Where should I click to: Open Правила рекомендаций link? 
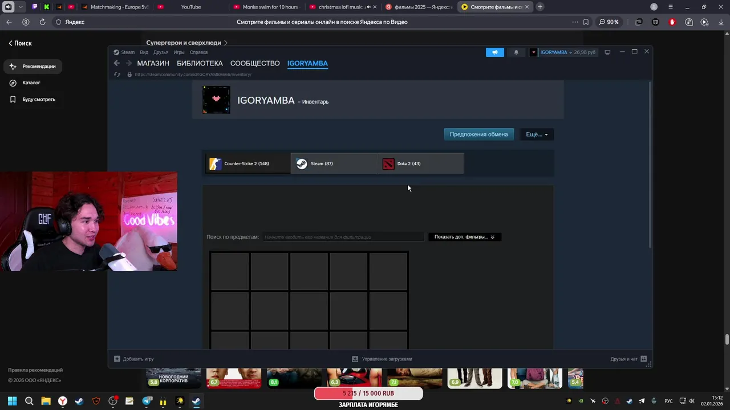tap(35, 370)
